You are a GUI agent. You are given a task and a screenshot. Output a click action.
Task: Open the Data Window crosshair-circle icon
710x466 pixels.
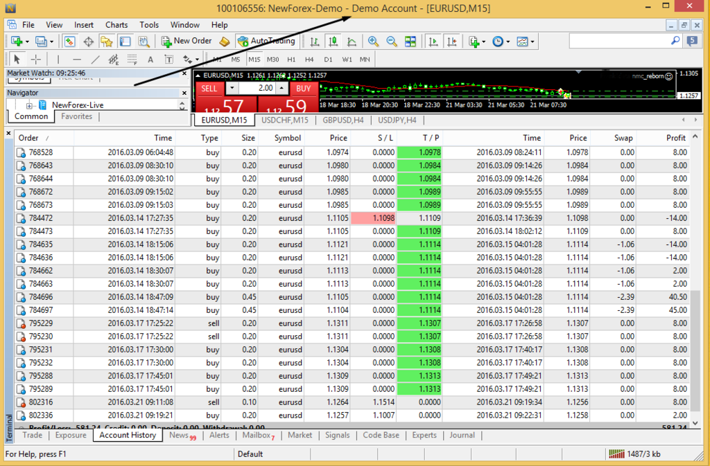(x=88, y=42)
